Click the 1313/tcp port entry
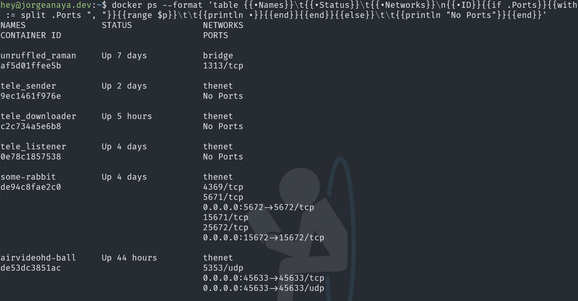The width and height of the screenshot is (578, 301). tap(223, 66)
